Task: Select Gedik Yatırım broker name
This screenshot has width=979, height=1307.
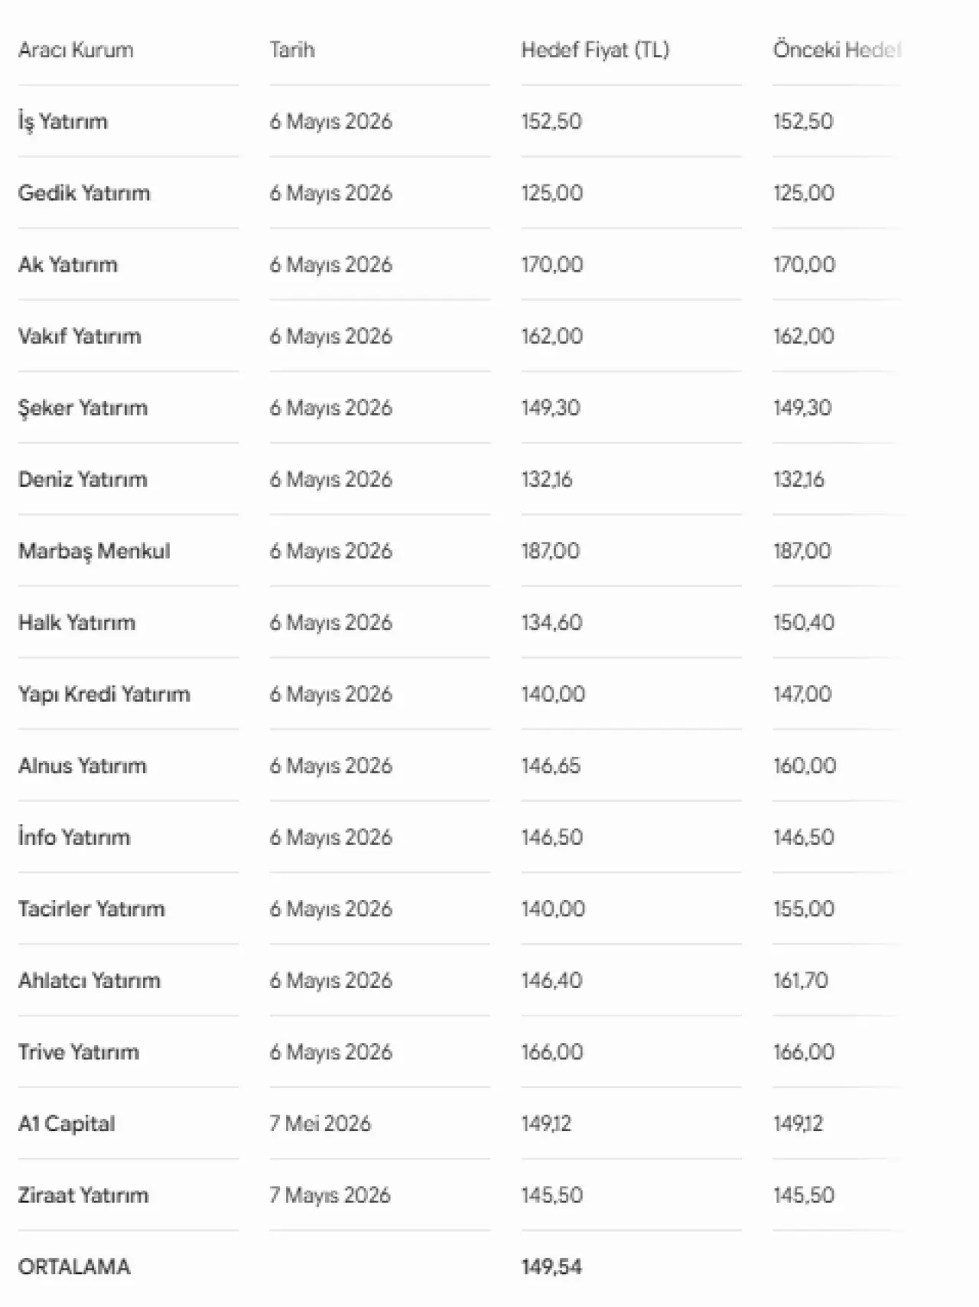Action: tap(84, 193)
